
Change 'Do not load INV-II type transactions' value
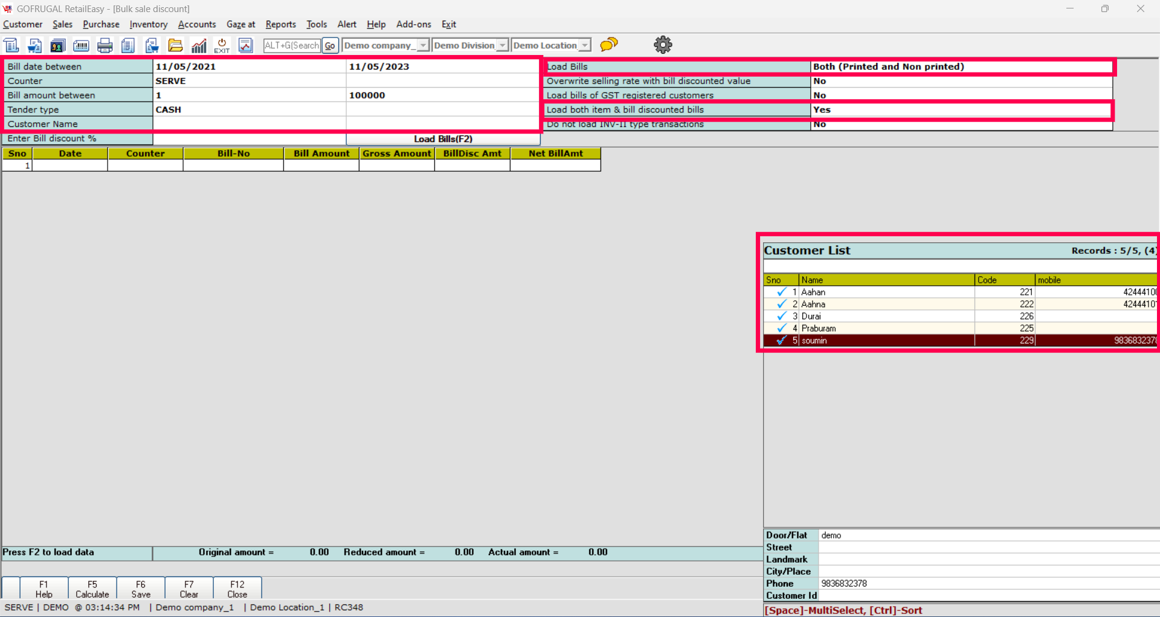[961, 124]
